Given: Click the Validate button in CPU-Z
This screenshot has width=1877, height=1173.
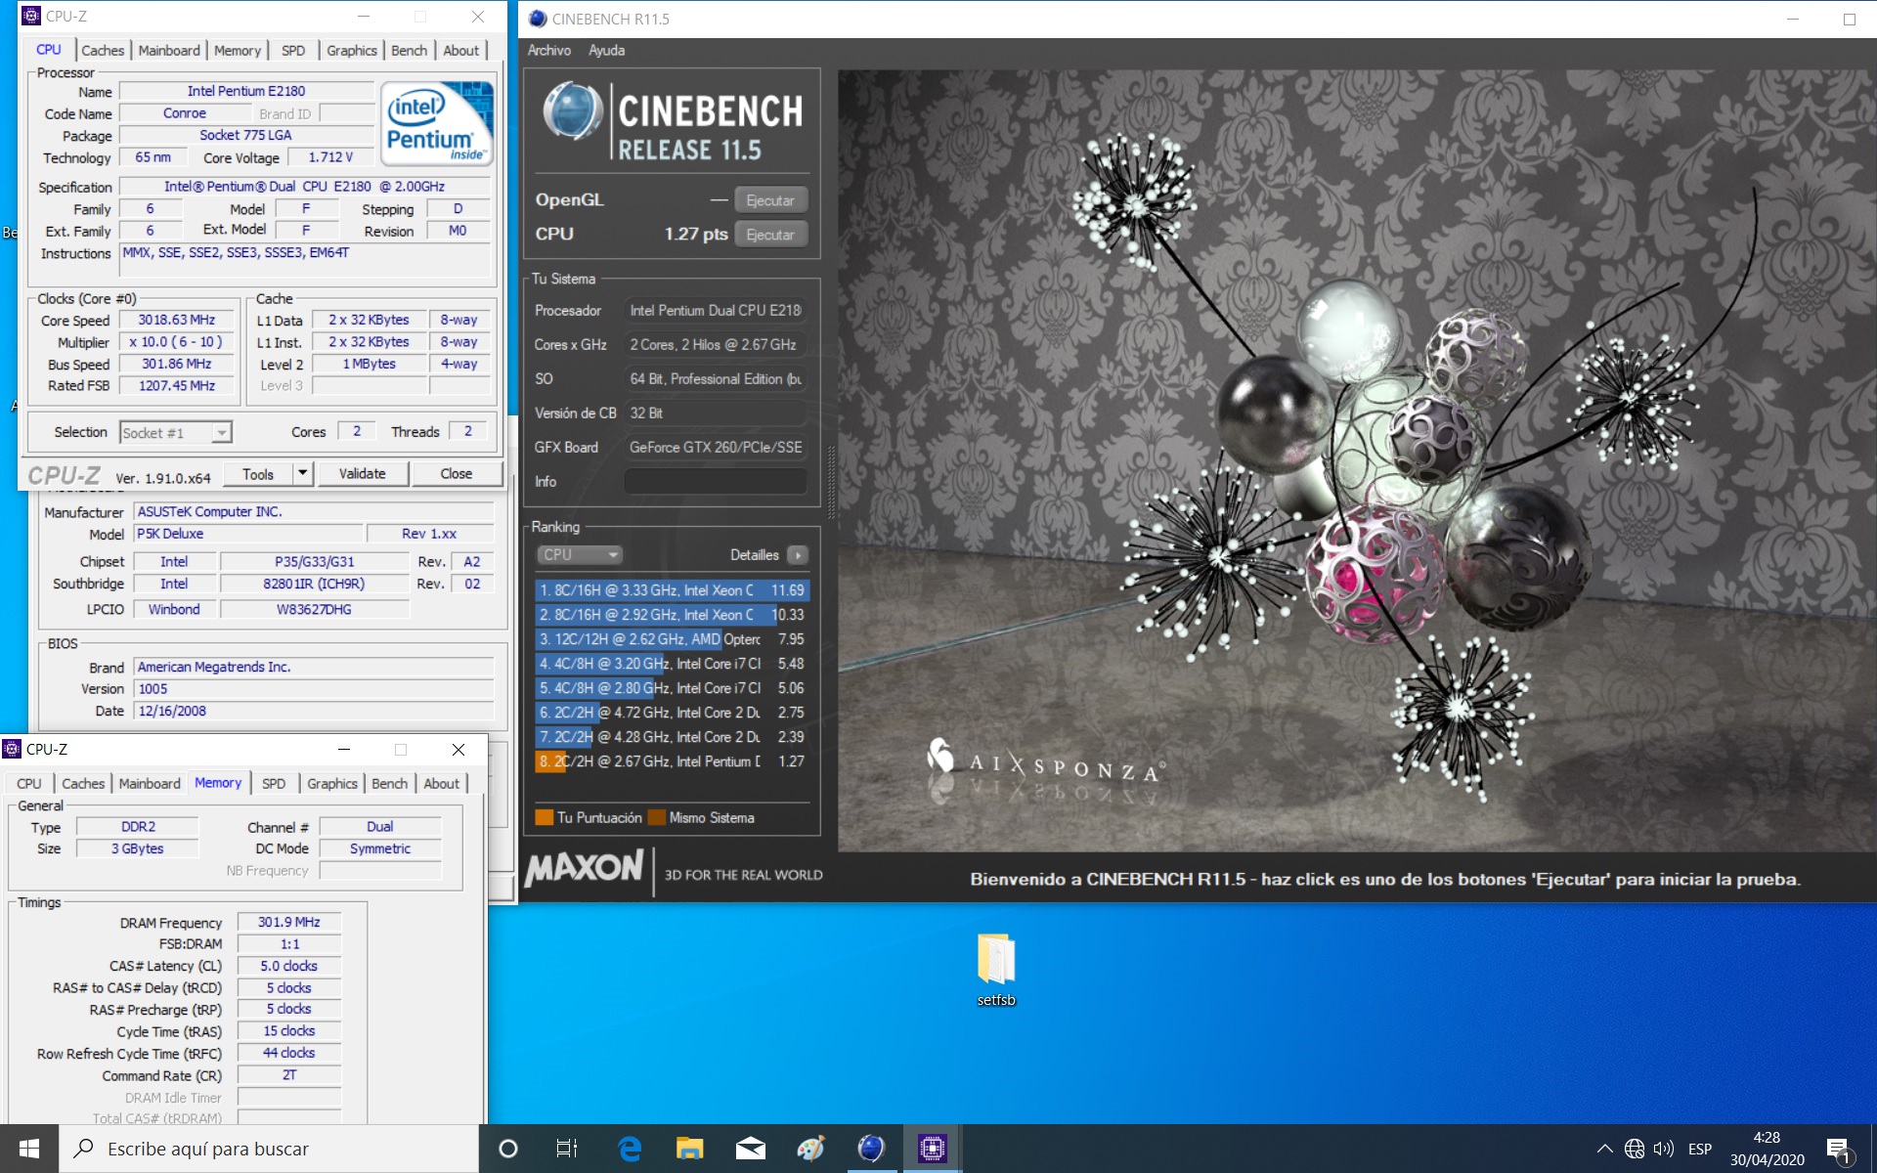Looking at the screenshot, I should point(363,473).
